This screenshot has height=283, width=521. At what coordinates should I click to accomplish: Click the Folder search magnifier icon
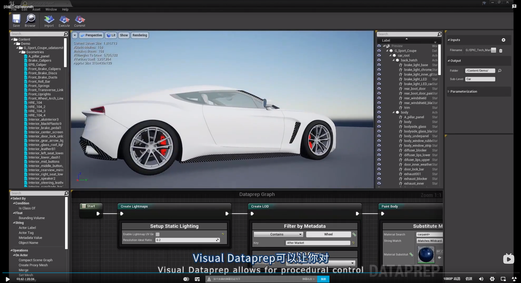coord(500,71)
